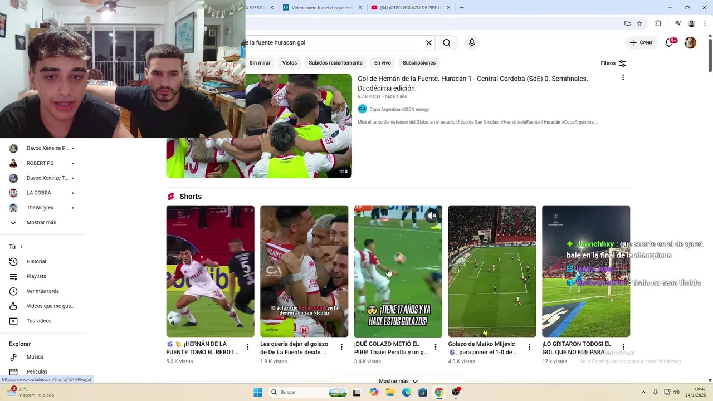713x401 pixels.
Task: Bookmark this page with the star icon
Action: tap(639, 23)
